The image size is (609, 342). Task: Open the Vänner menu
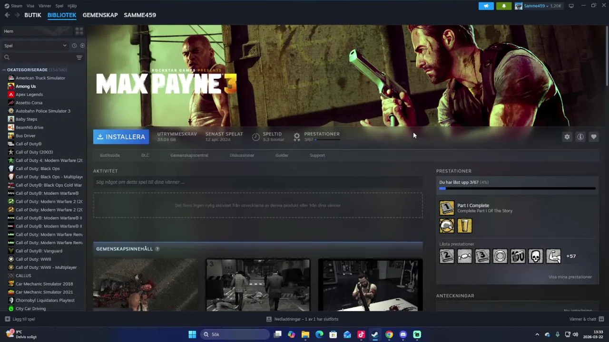[x=45, y=6]
